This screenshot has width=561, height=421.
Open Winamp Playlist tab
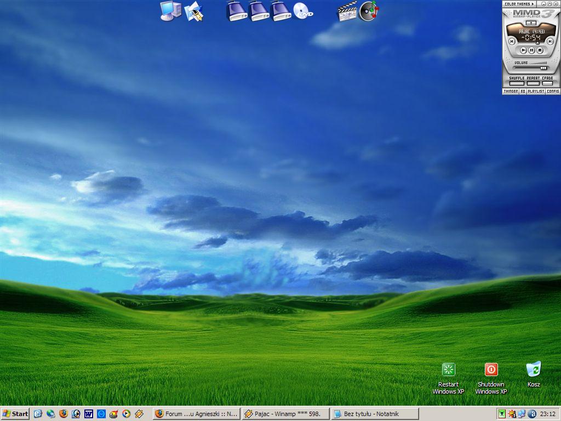[536, 92]
